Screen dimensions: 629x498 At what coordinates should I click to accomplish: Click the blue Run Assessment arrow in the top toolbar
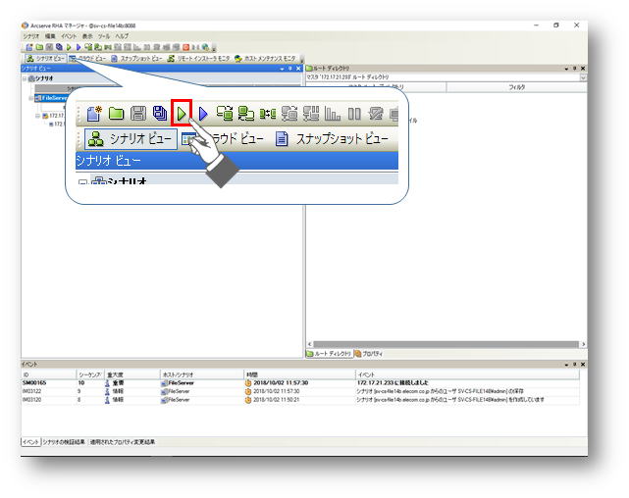[79, 47]
